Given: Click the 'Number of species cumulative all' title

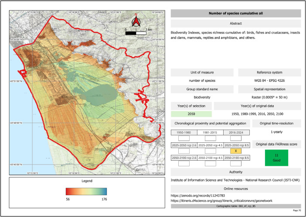Looking at the screenshot, I should [x=236, y=13].
